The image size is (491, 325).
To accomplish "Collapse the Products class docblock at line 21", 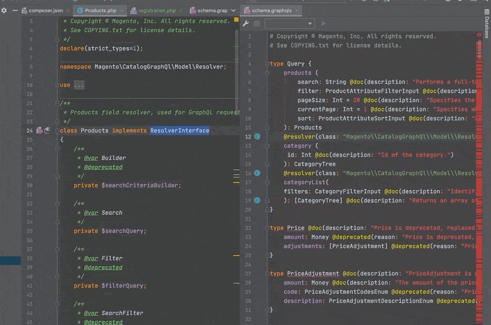I will pos(57,103).
